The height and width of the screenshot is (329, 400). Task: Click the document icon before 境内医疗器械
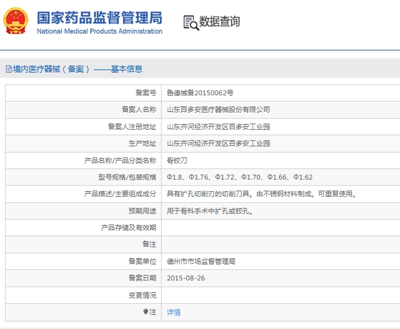coord(9,69)
